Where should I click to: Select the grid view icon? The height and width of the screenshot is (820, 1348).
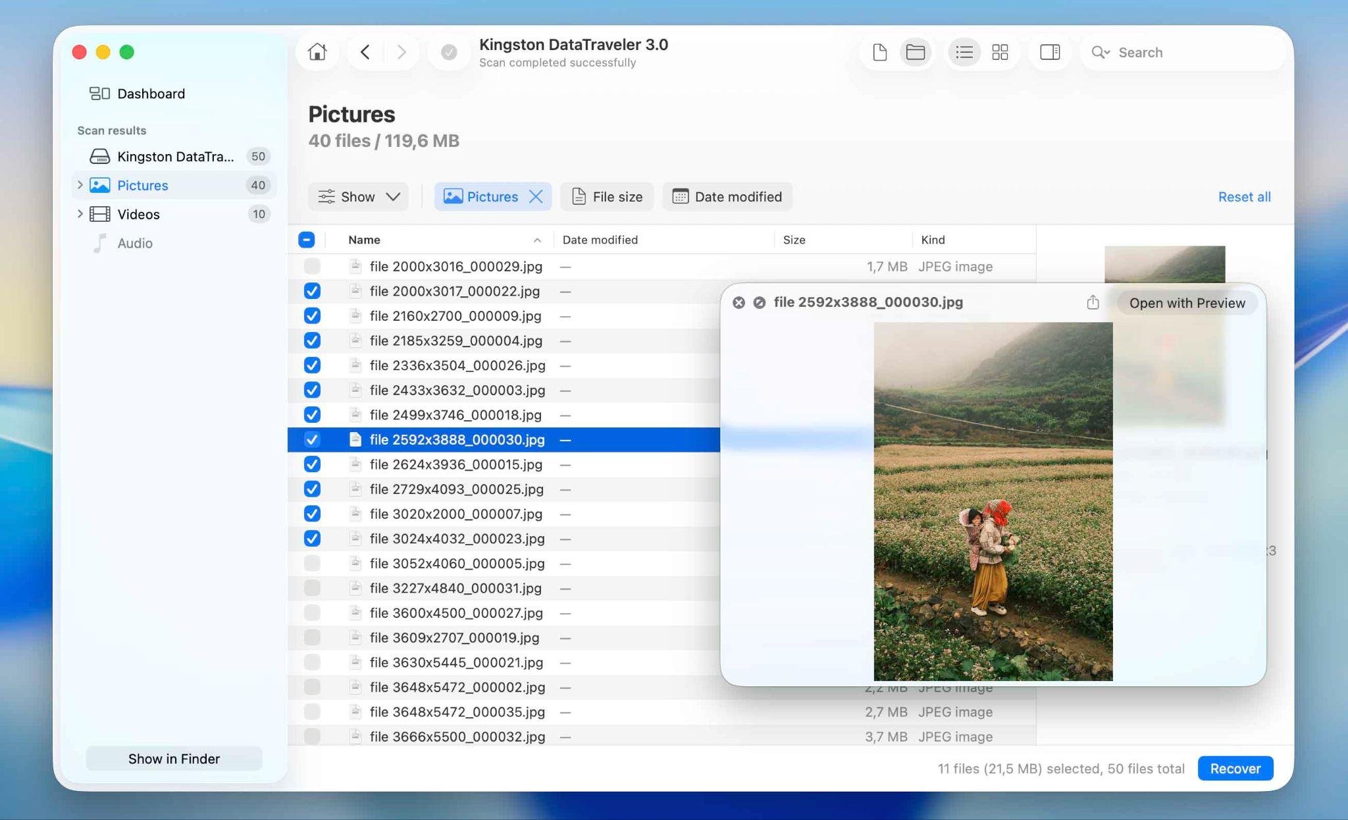(1000, 52)
